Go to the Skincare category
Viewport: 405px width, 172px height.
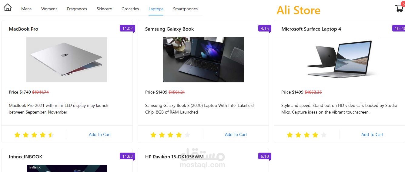104,9
